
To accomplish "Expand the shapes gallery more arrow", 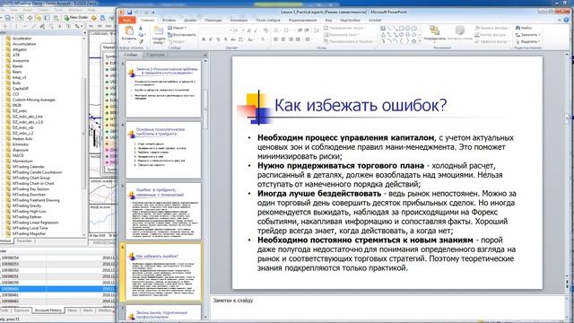I will (x=420, y=41).
